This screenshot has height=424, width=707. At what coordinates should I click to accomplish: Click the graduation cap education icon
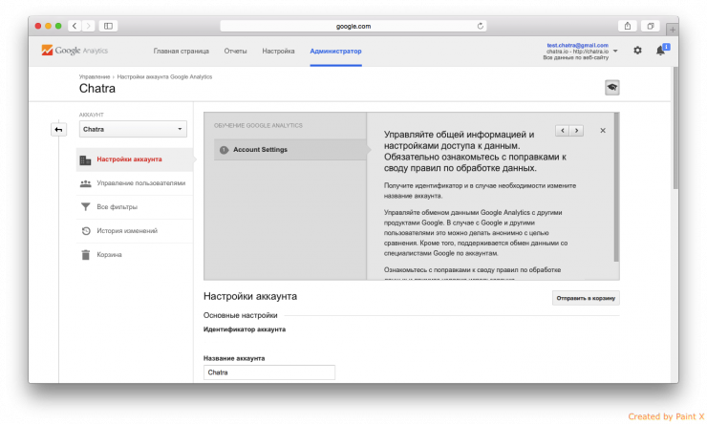[x=611, y=88]
